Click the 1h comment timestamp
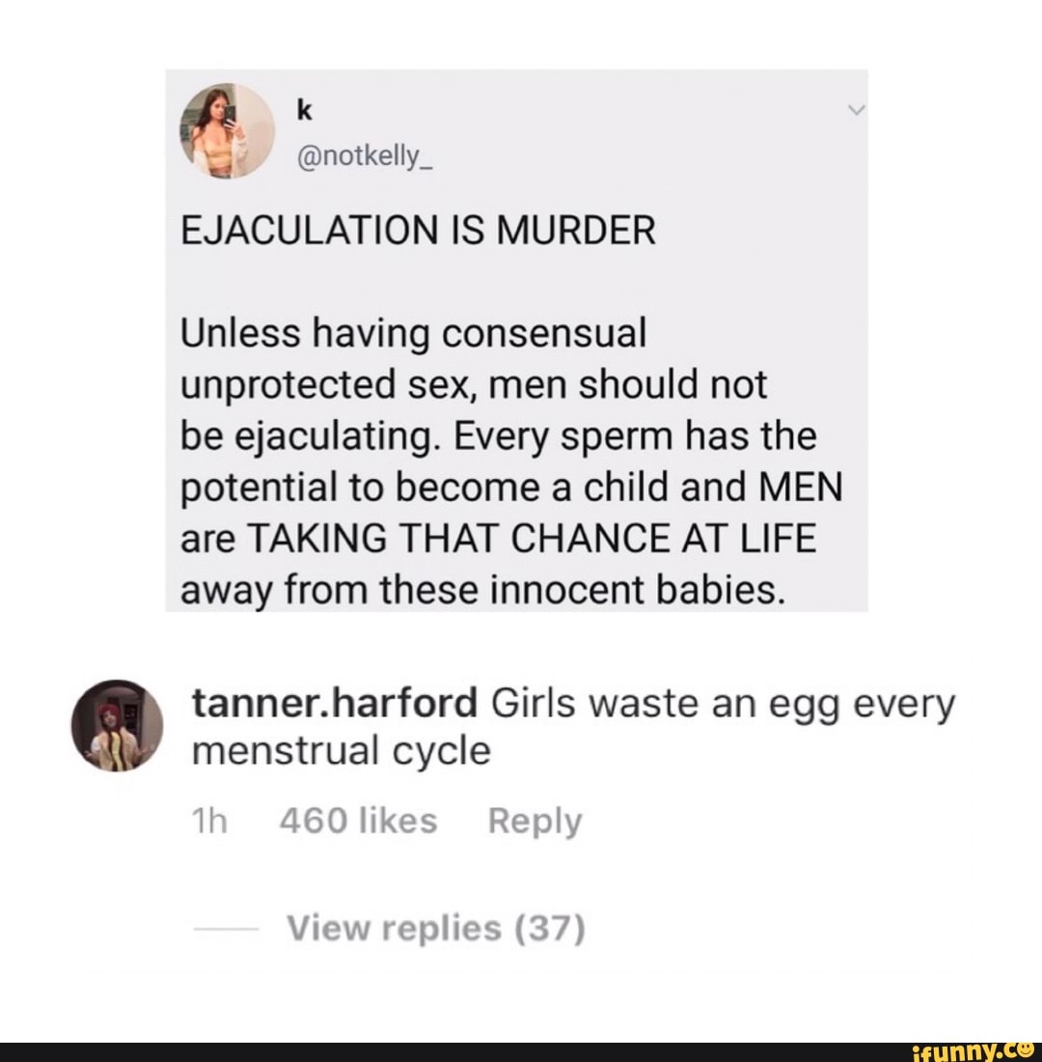The image size is (1042, 1062). tap(210, 821)
